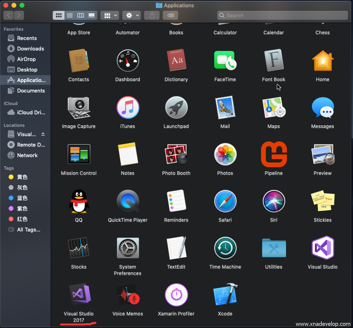Open the Pipeline app icon

click(x=274, y=154)
